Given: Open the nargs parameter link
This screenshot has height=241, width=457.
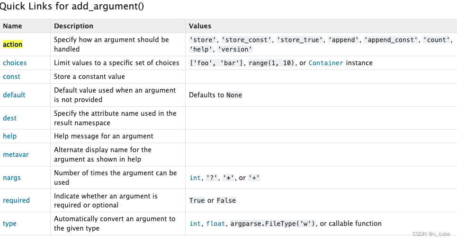Looking at the screenshot, I should pyautogui.click(x=12, y=178).
